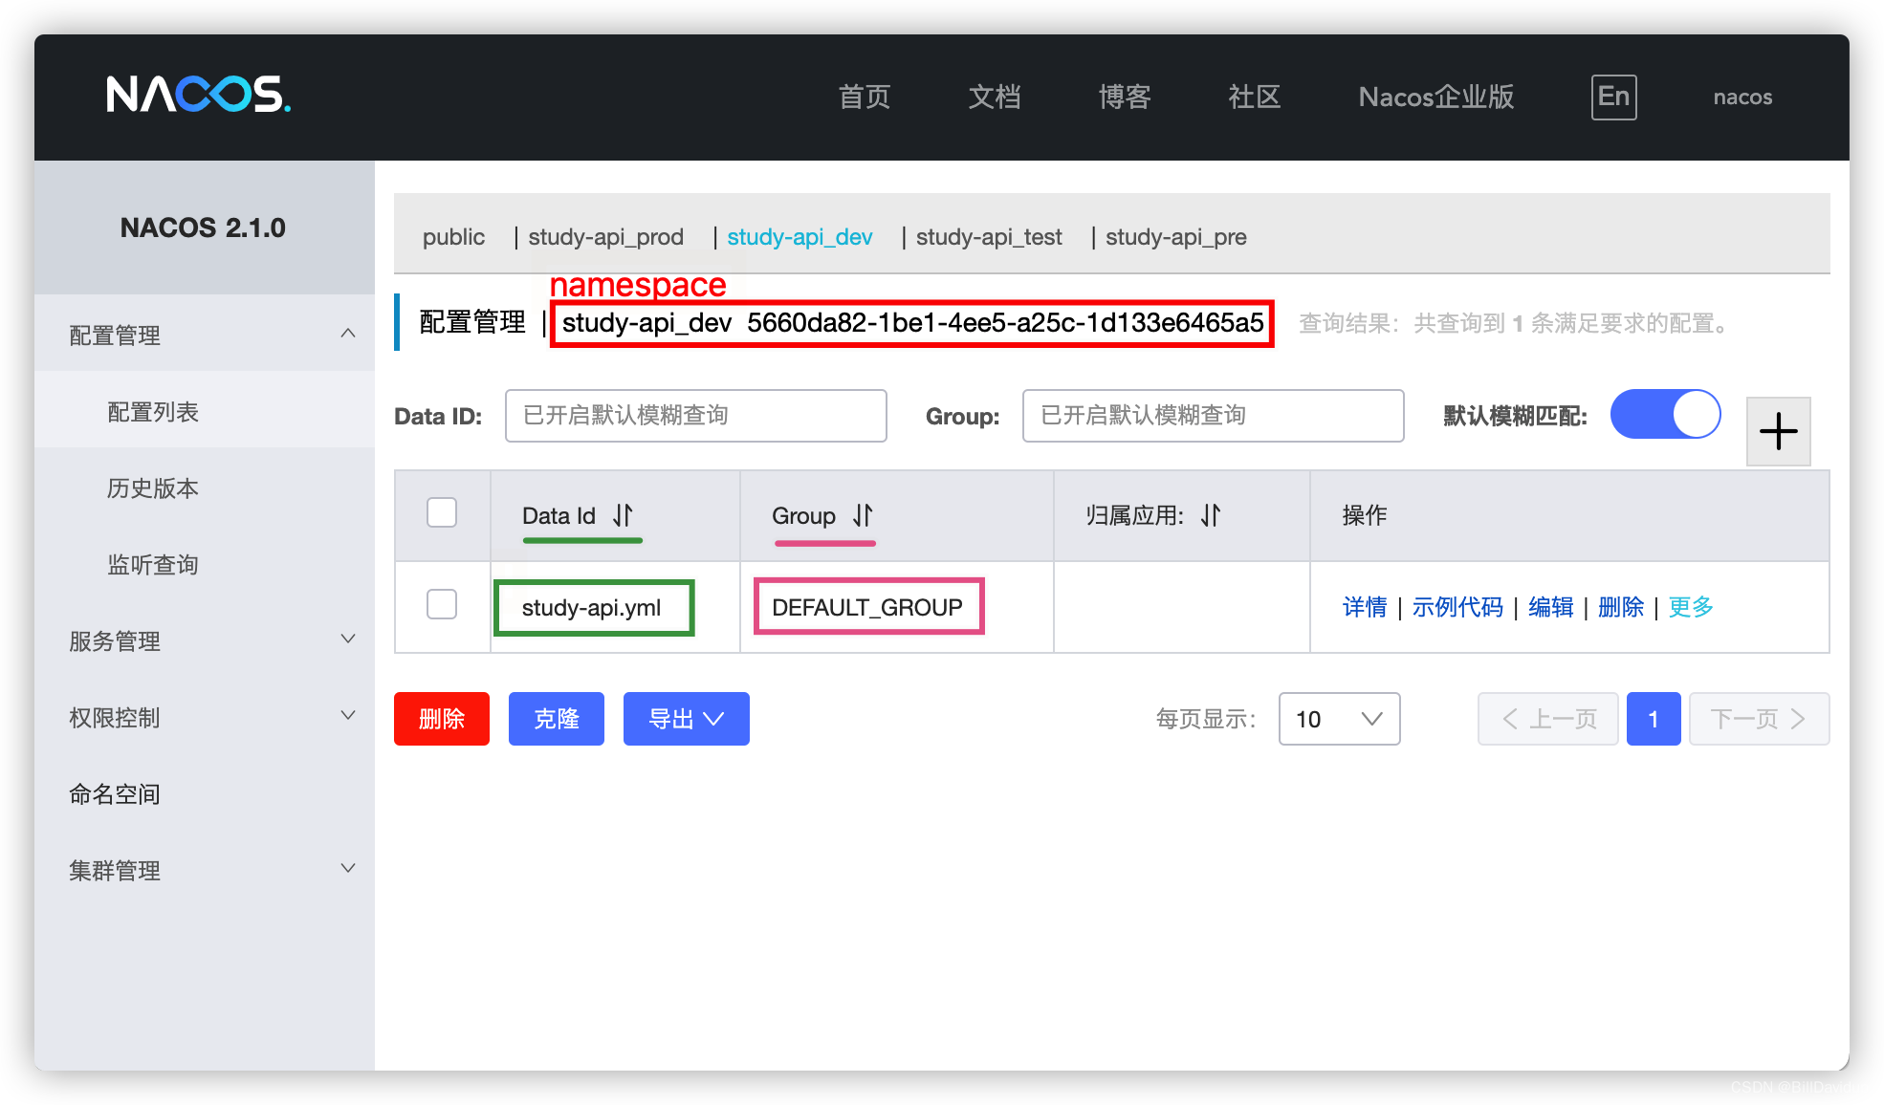Open 博客 in top navigation
Viewport: 1884px width, 1105px height.
pos(1125,97)
